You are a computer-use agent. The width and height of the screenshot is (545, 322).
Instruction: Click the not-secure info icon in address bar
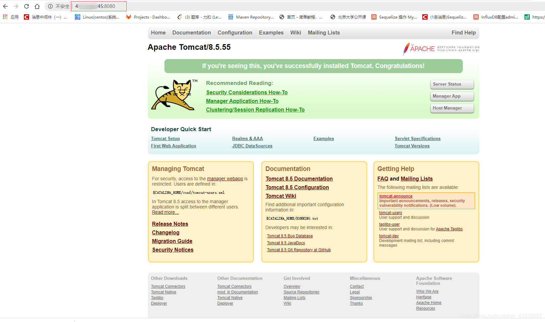(x=50, y=6)
